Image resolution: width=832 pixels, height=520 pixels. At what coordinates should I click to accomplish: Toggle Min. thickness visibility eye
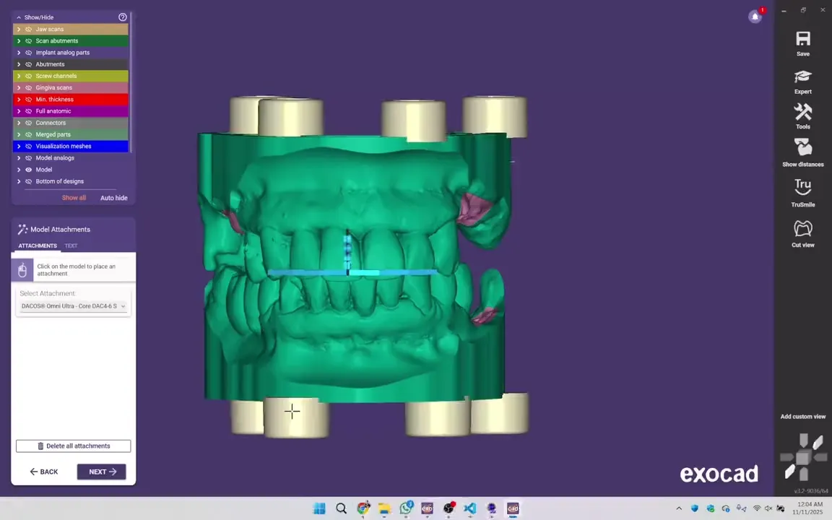[x=29, y=99]
